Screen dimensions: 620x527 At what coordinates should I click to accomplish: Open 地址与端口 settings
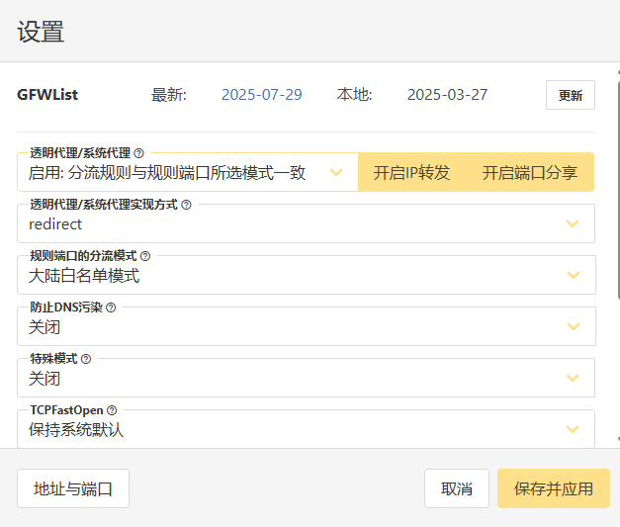73,488
